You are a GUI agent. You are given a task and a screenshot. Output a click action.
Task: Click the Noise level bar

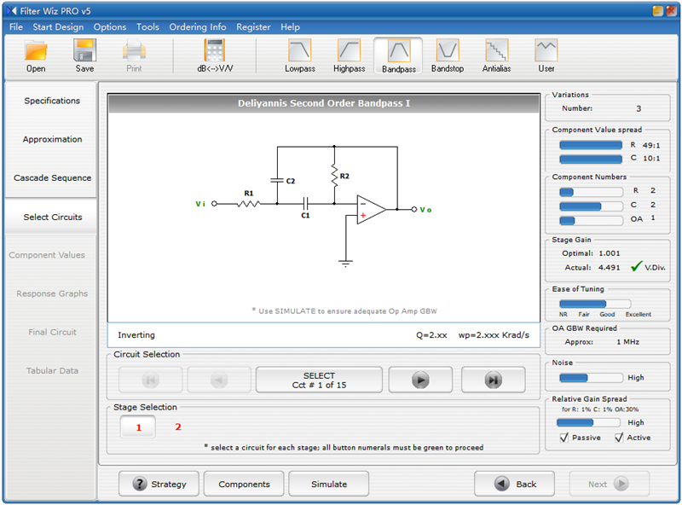(591, 378)
